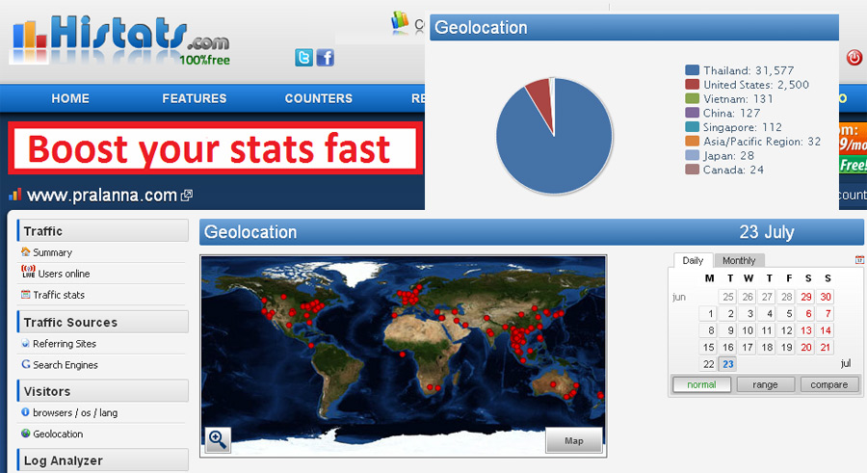Image resolution: width=867 pixels, height=473 pixels.
Task: Select day 10 in the calendar
Action: pyautogui.click(x=747, y=330)
